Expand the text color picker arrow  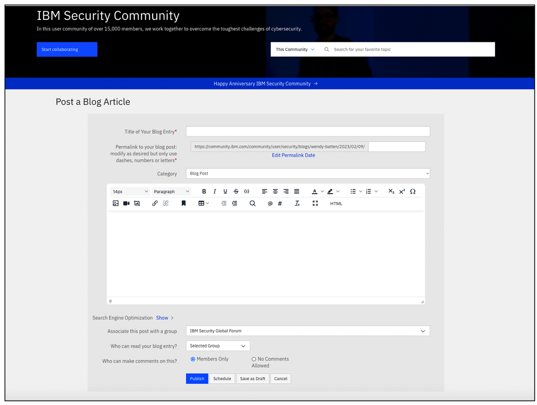(x=322, y=192)
